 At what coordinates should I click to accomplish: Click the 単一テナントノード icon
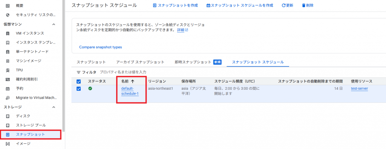(x=8, y=52)
